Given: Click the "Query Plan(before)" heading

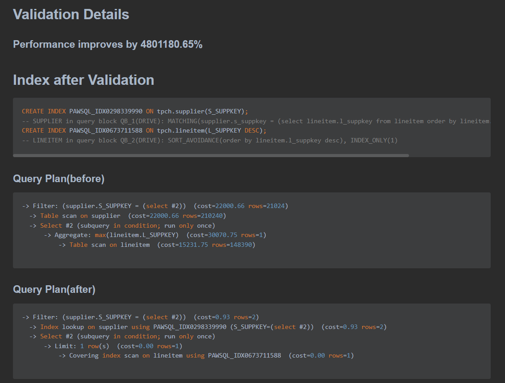Looking at the screenshot, I should click(58, 179).
